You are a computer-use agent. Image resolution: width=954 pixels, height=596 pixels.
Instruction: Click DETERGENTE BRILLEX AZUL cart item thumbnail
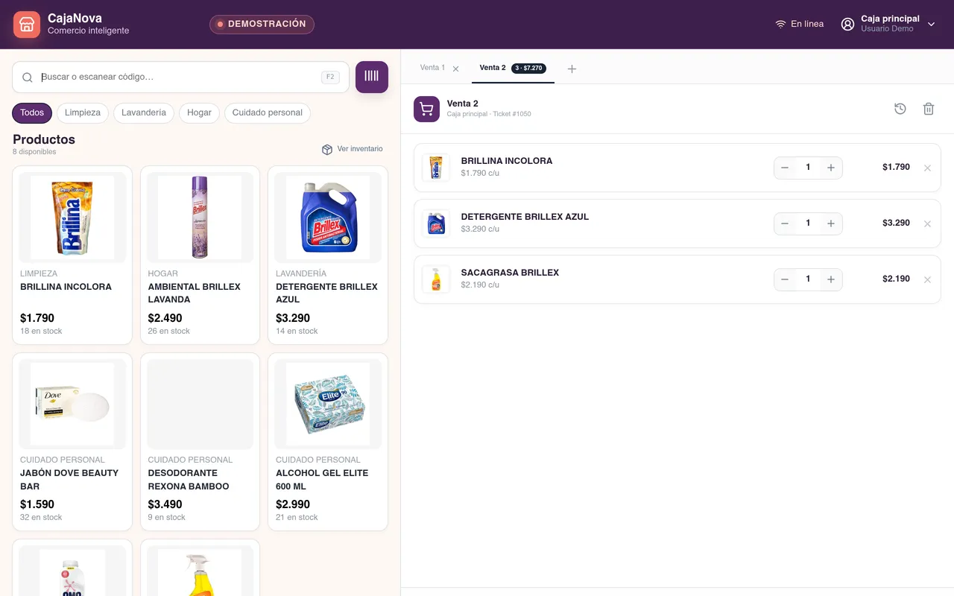[436, 223]
